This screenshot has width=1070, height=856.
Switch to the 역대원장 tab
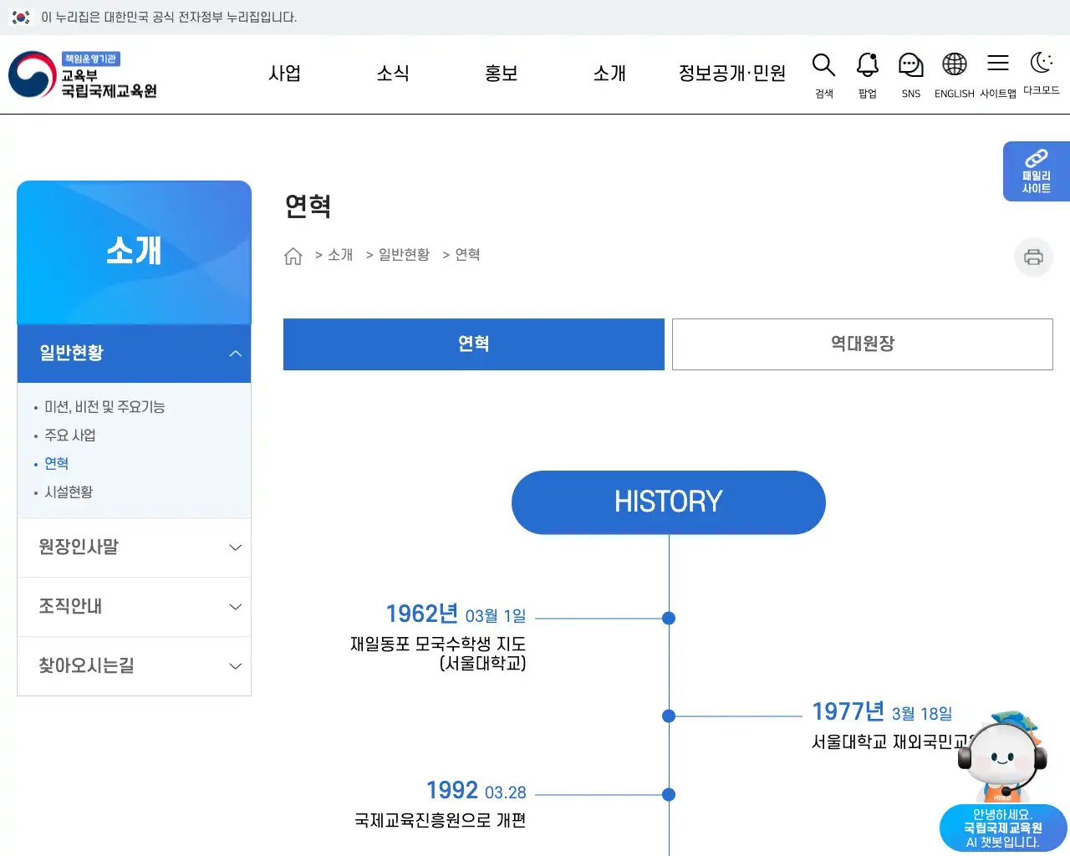click(863, 344)
